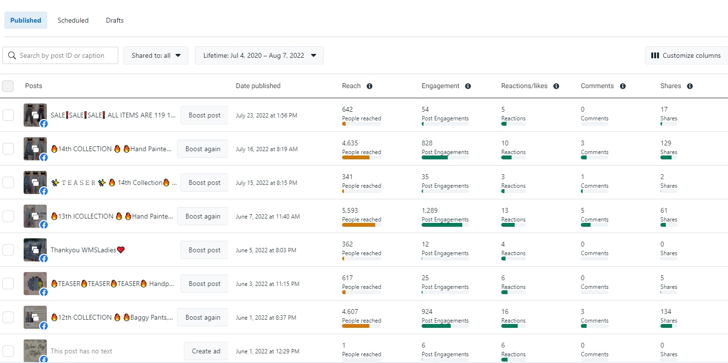
Task: Click Facebook badge on SALE post thumbnail
Action: coord(43,123)
